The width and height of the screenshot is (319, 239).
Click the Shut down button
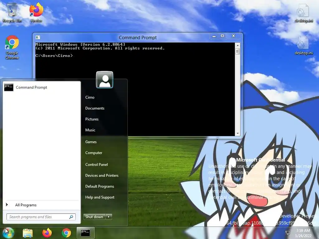[94, 217]
